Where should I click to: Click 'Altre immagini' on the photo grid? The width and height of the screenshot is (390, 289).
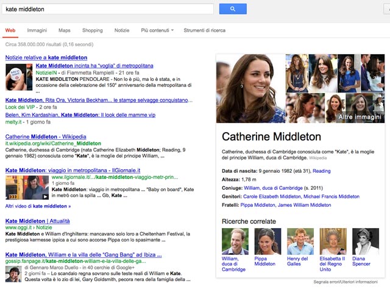360,117
